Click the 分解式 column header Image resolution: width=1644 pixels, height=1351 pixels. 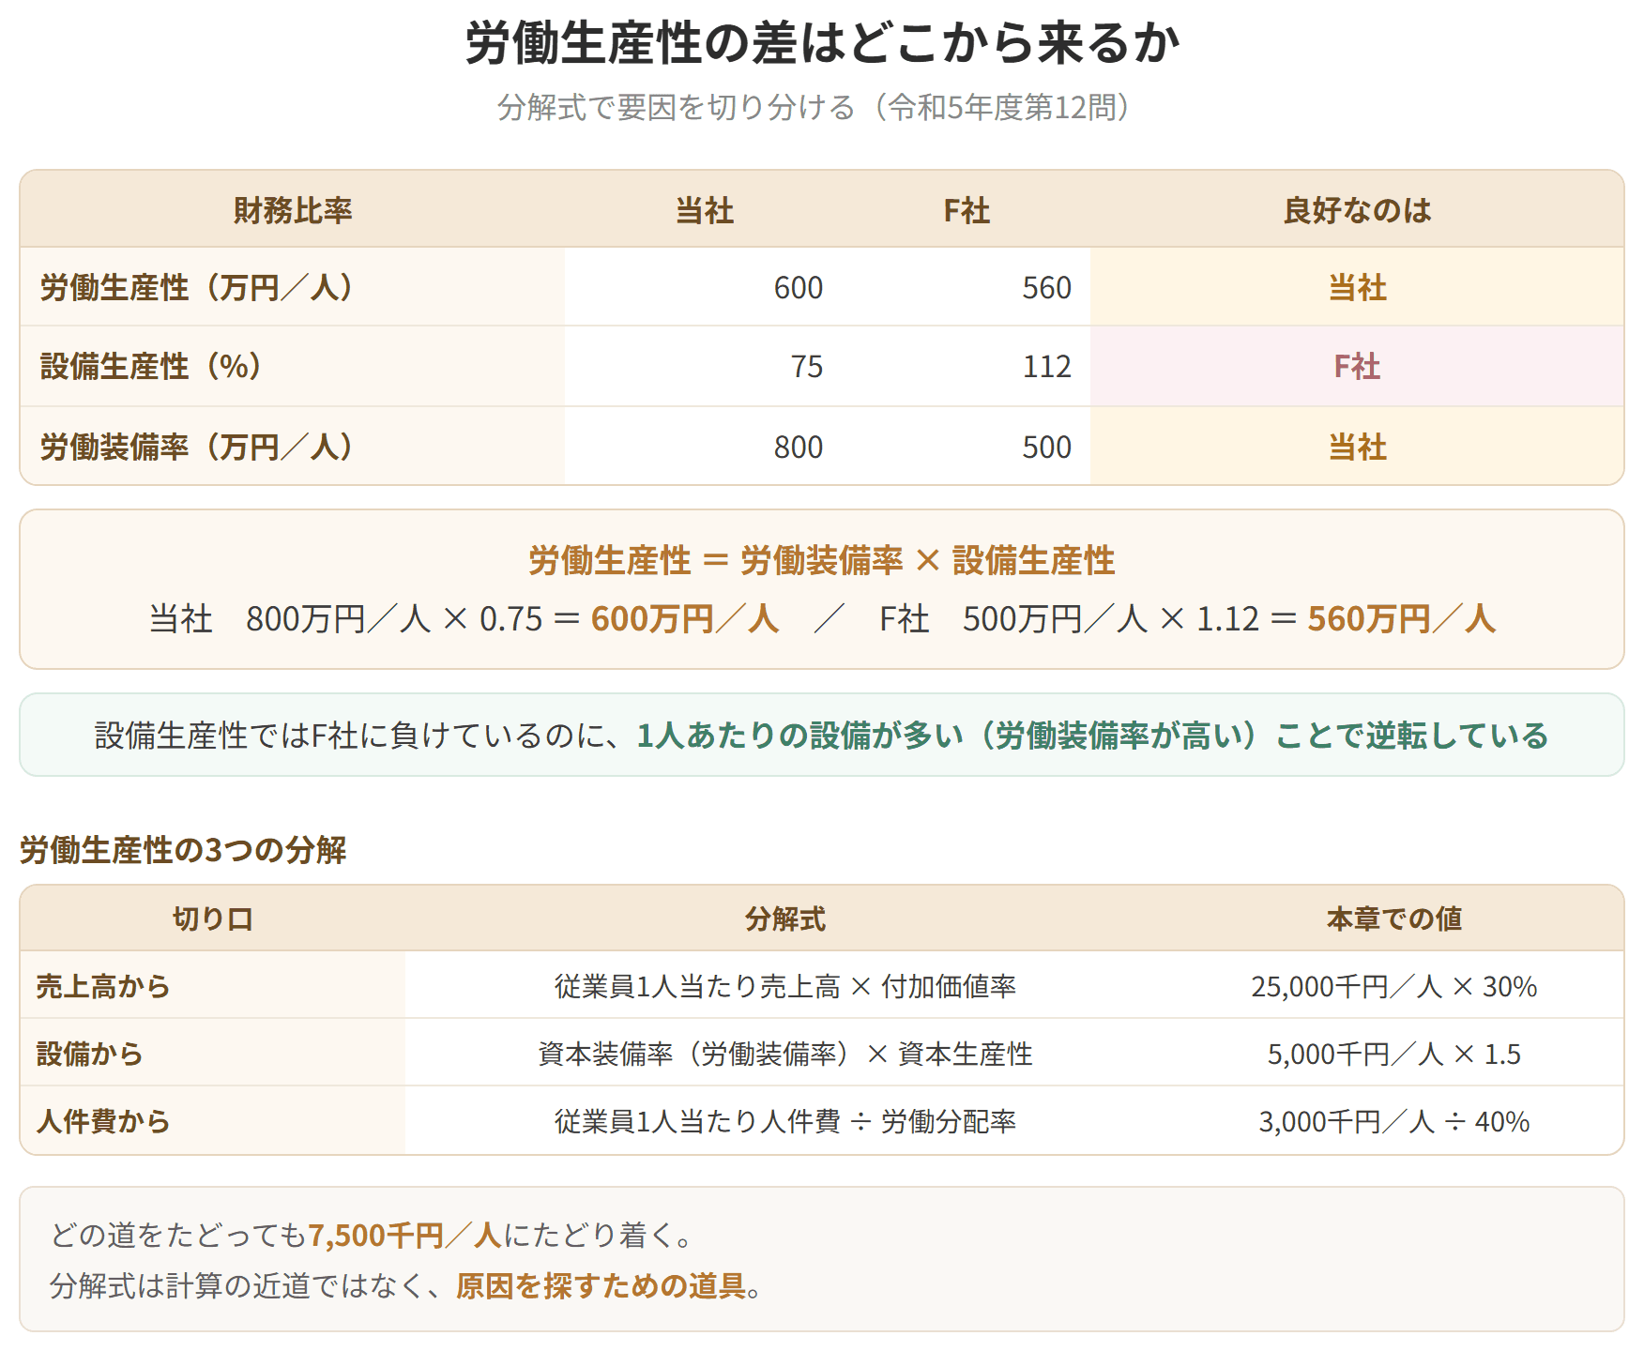click(x=785, y=918)
